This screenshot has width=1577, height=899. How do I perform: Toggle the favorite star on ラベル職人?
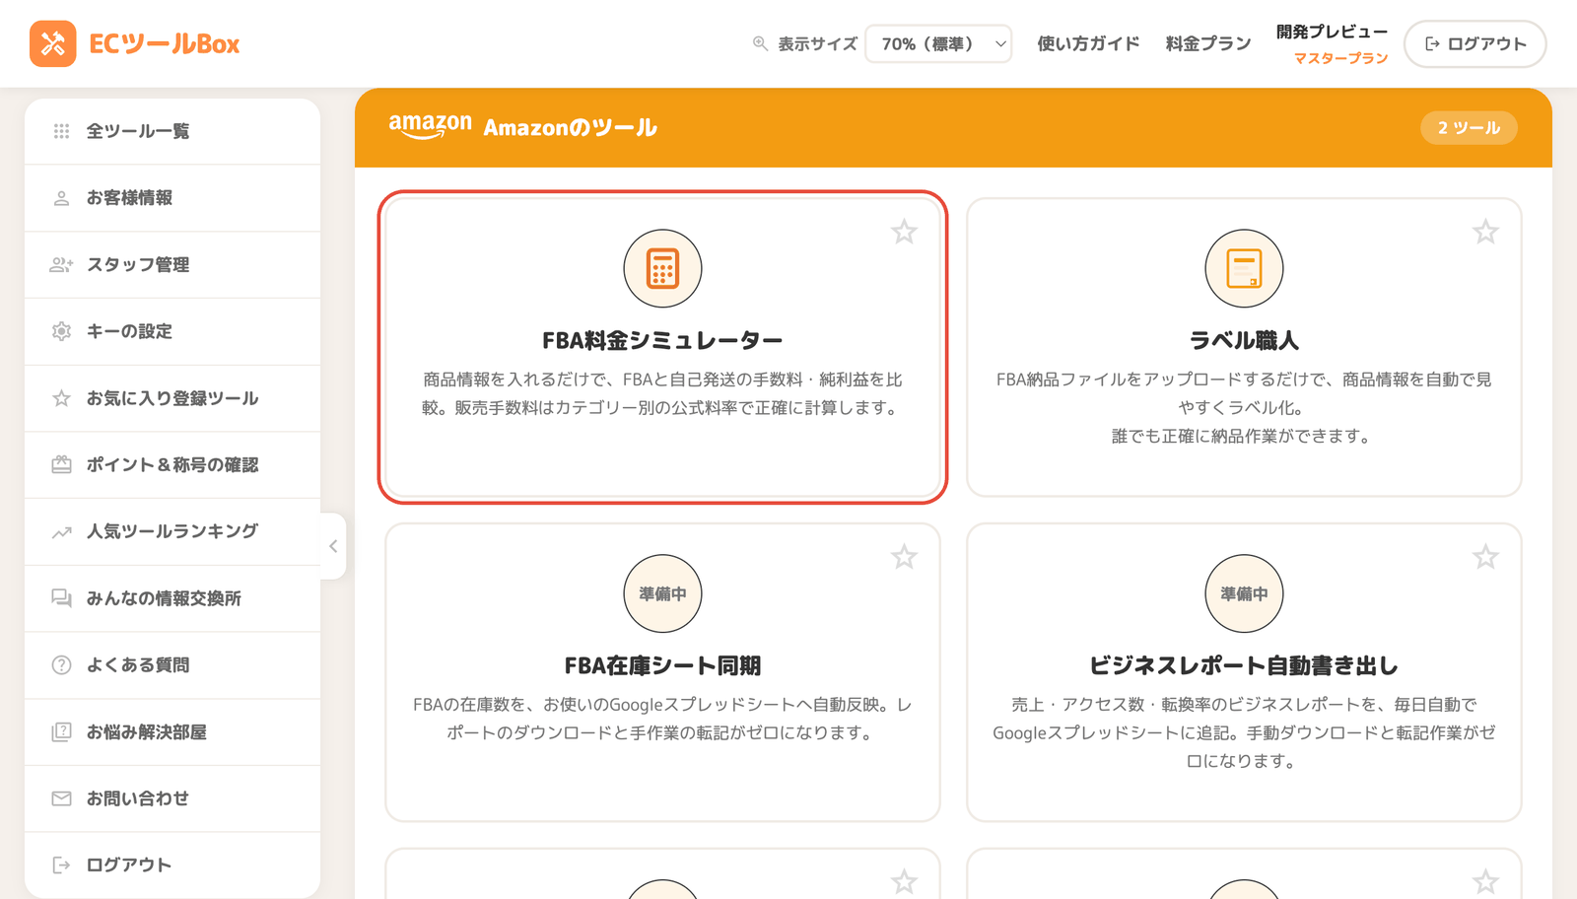point(1485,232)
